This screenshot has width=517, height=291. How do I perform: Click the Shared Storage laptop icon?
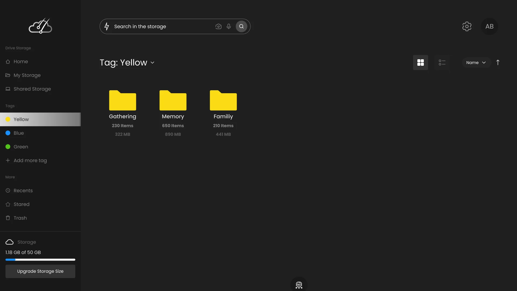click(x=8, y=89)
